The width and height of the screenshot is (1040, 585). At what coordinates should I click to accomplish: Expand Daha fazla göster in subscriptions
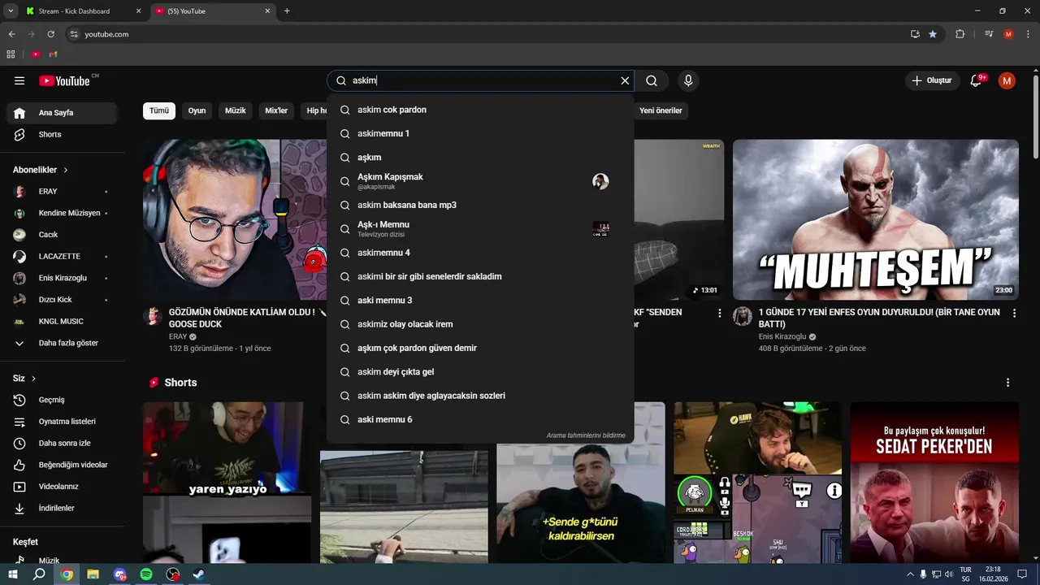click(63, 343)
